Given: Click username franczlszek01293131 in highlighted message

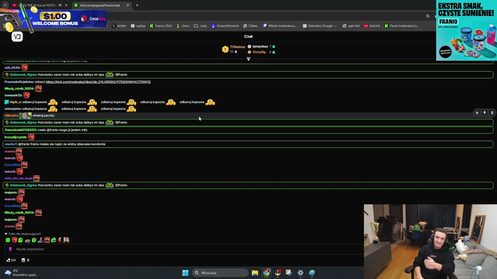Looking at the screenshot, I should click(x=21, y=130).
